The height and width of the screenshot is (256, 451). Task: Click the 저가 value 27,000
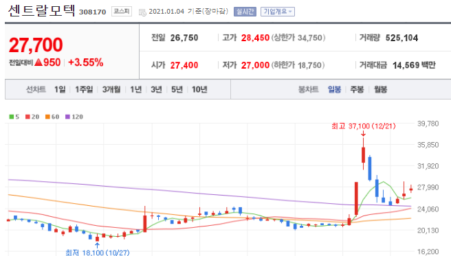255,65
